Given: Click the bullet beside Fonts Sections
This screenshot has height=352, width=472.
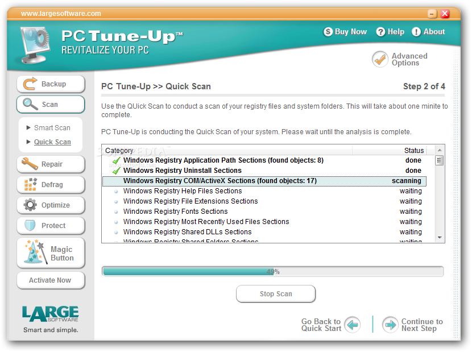Looking at the screenshot, I should click(116, 212).
